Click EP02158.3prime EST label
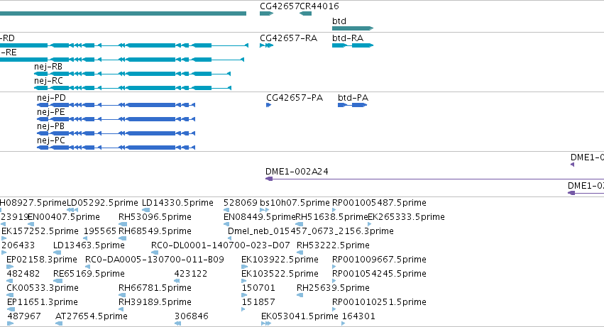 (42, 260)
